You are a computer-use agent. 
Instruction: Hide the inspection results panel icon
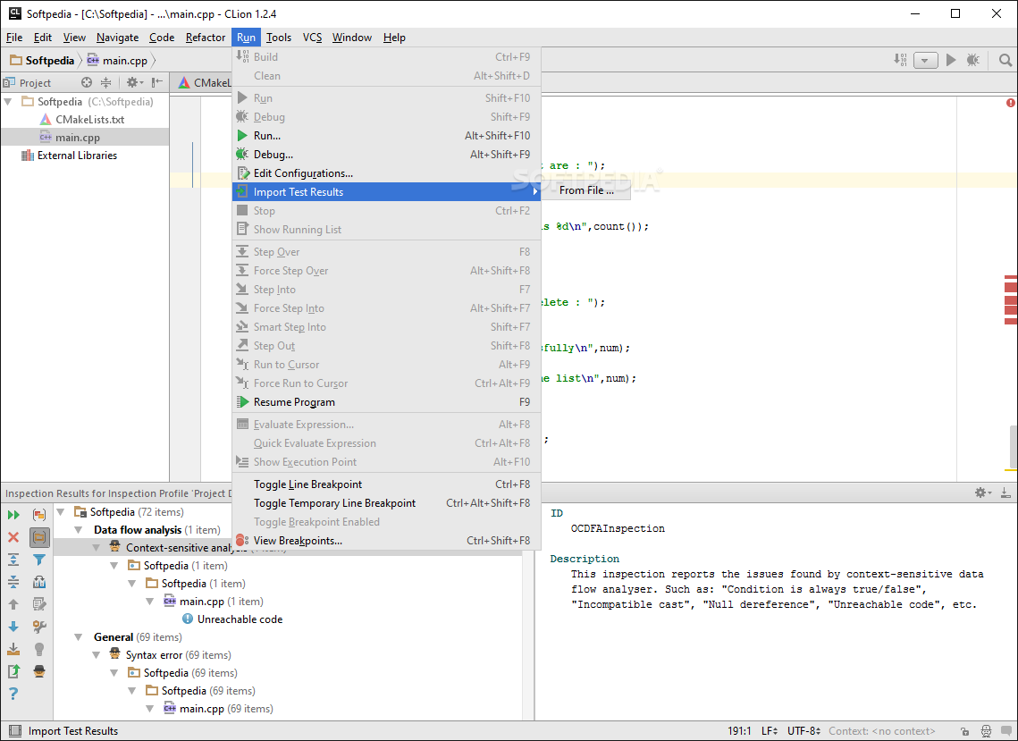pos(1005,493)
